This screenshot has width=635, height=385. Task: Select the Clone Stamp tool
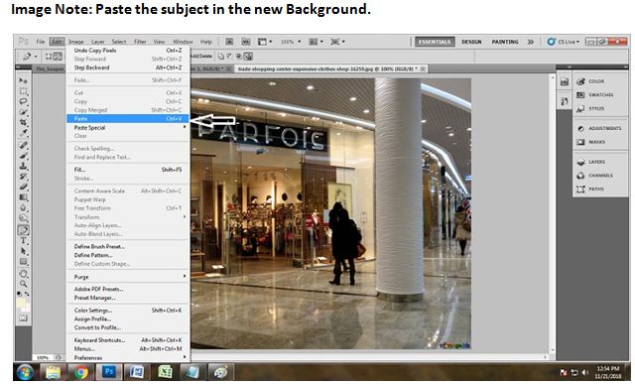[23, 166]
